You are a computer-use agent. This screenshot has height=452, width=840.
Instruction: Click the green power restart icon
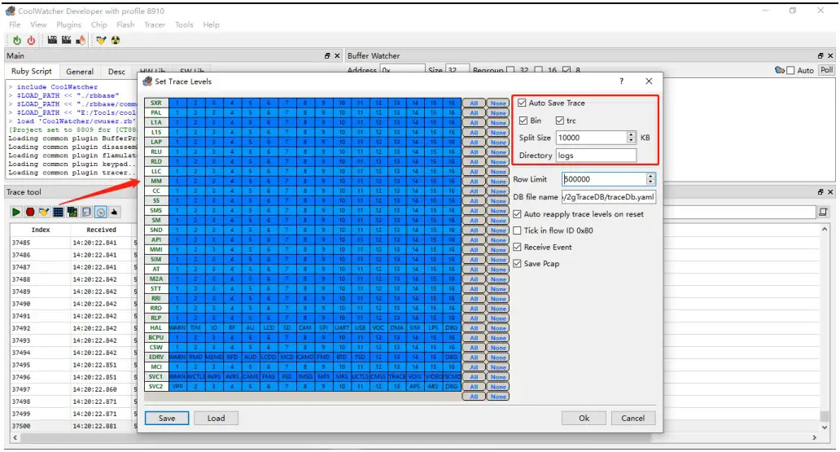(x=16, y=40)
